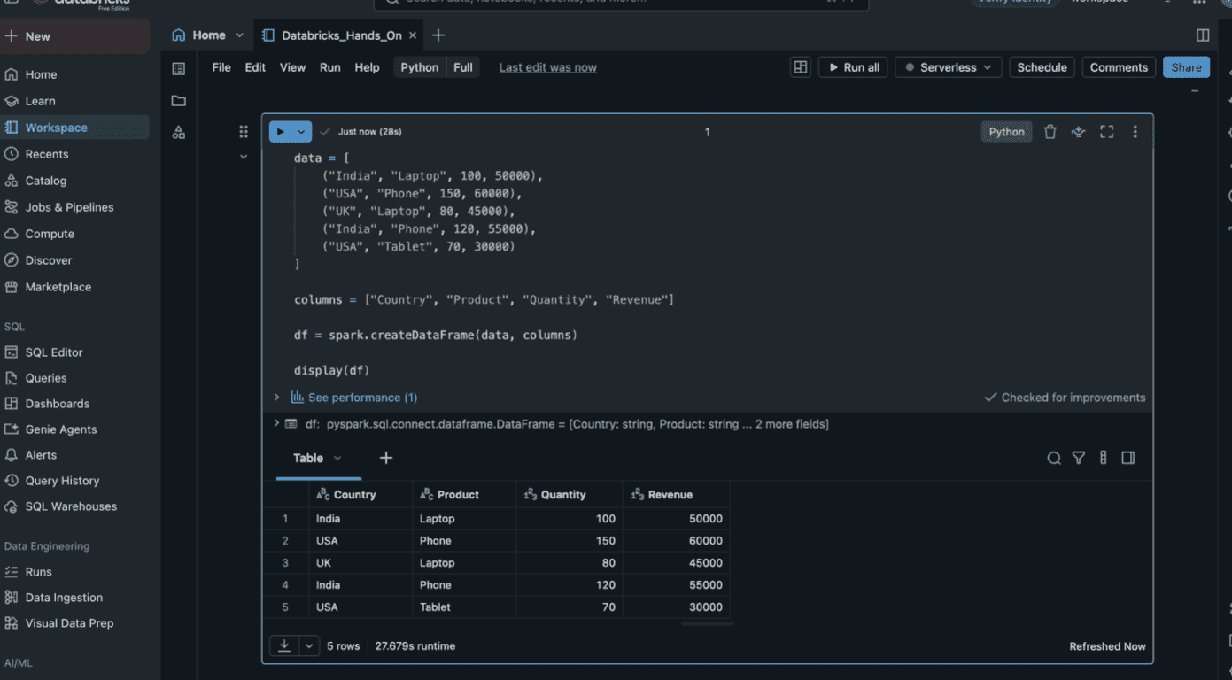The image size is (1232, 680).
Task: Expand the See performance section
Action: 276,398
